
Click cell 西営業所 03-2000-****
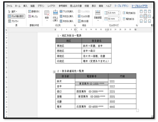click(x=91, y=91)
